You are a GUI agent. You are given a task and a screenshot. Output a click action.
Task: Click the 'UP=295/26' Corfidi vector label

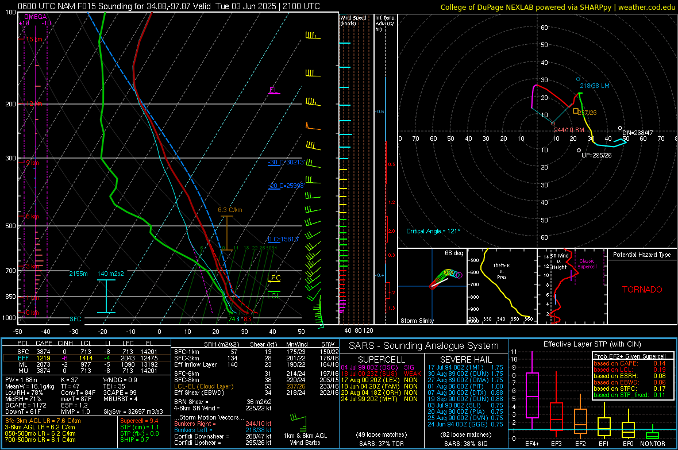click(596, 155)
